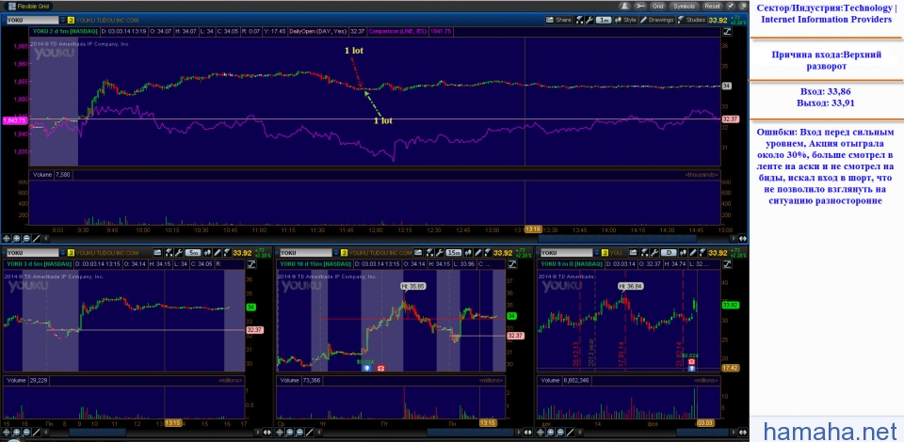Zoom in using the plus magnifier below the 1m chart
This screenshot has width=904, height=442.
pyautogui.click(x=16, y=238)
